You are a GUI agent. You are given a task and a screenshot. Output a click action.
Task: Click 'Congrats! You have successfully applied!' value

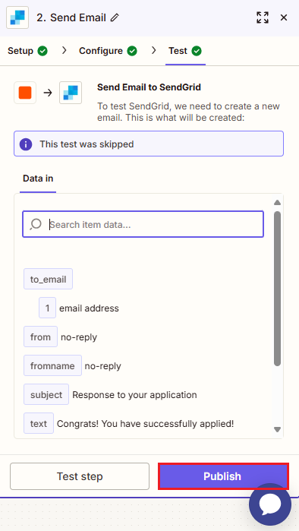tap(146, 424)
